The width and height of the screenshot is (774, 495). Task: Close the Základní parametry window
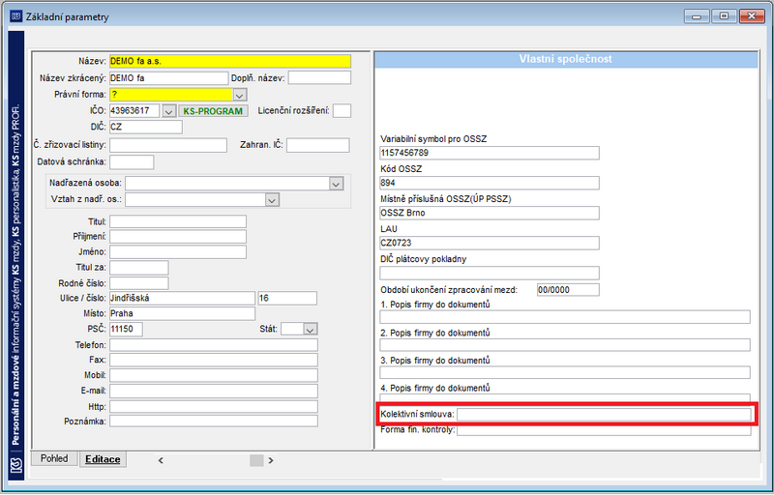[752, 16]
